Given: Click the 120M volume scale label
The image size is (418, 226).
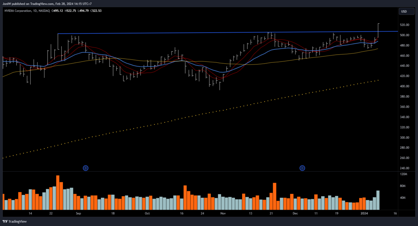Looking at the screenshot, I should tap(404, 174).
